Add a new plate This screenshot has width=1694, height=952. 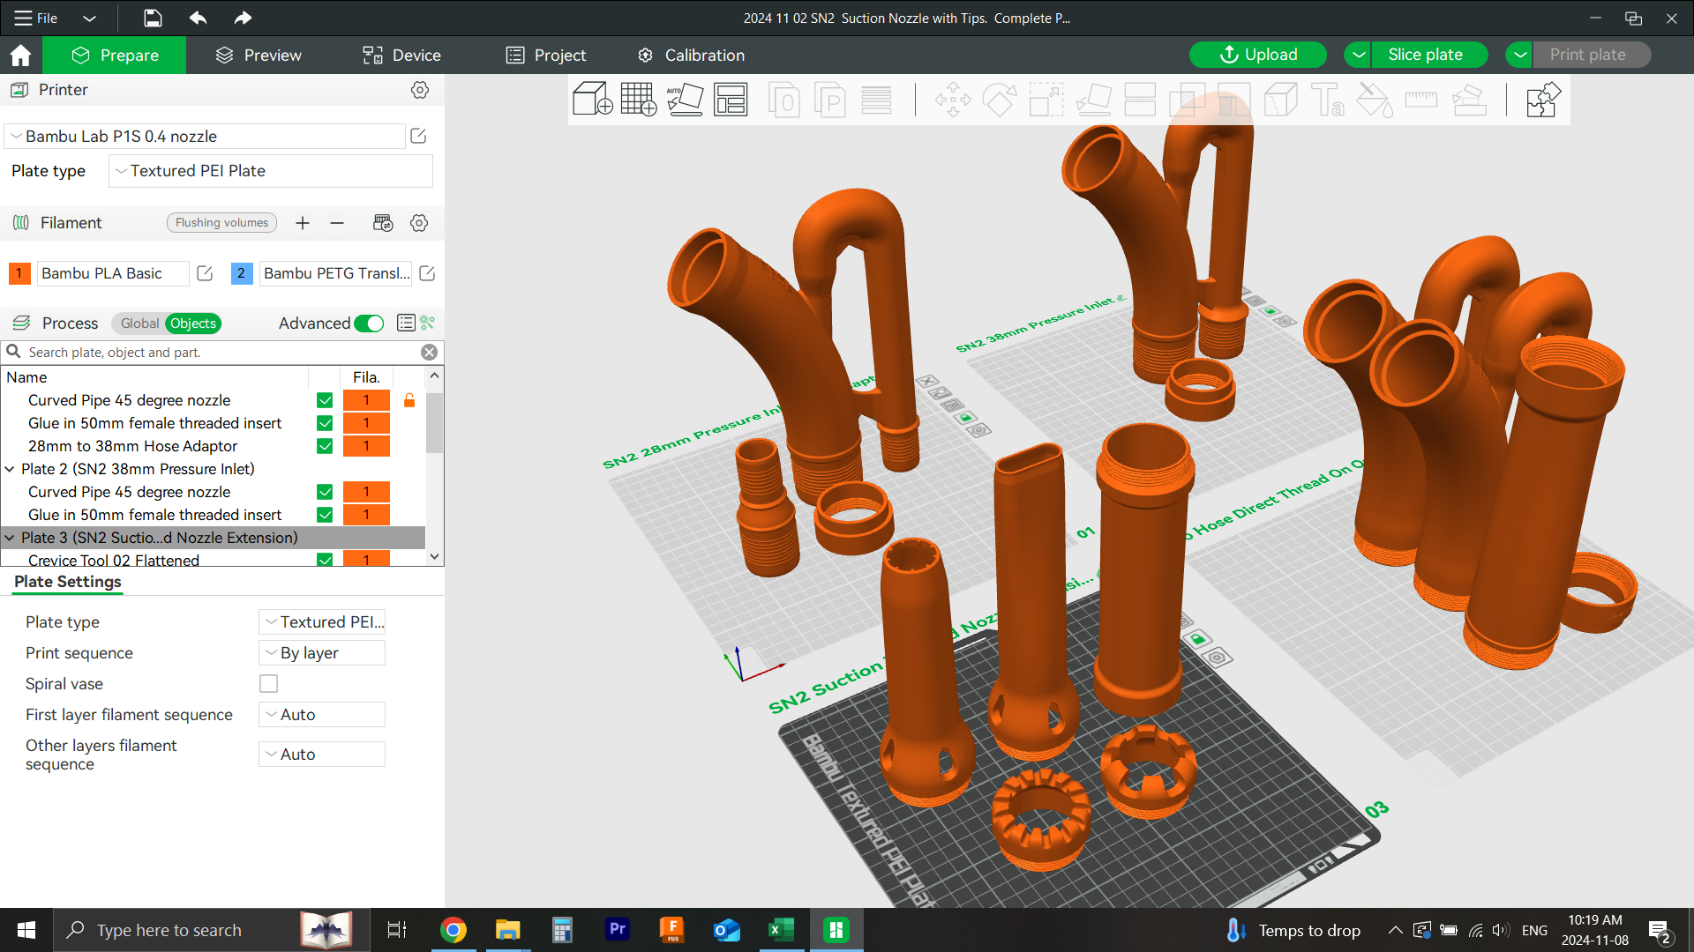pyautogui.click(x=638, y=100)
